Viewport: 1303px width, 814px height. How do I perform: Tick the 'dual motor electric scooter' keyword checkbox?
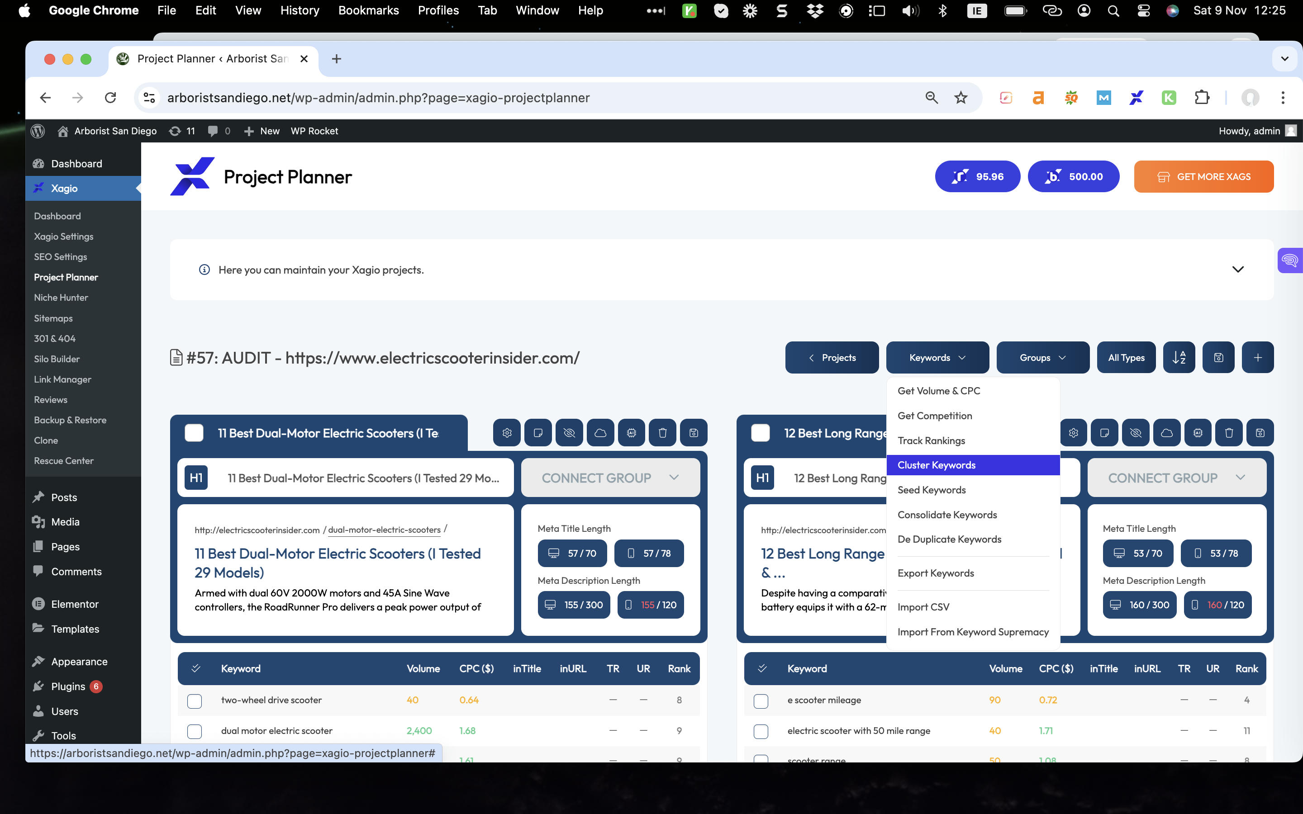(x=195, y=732)
